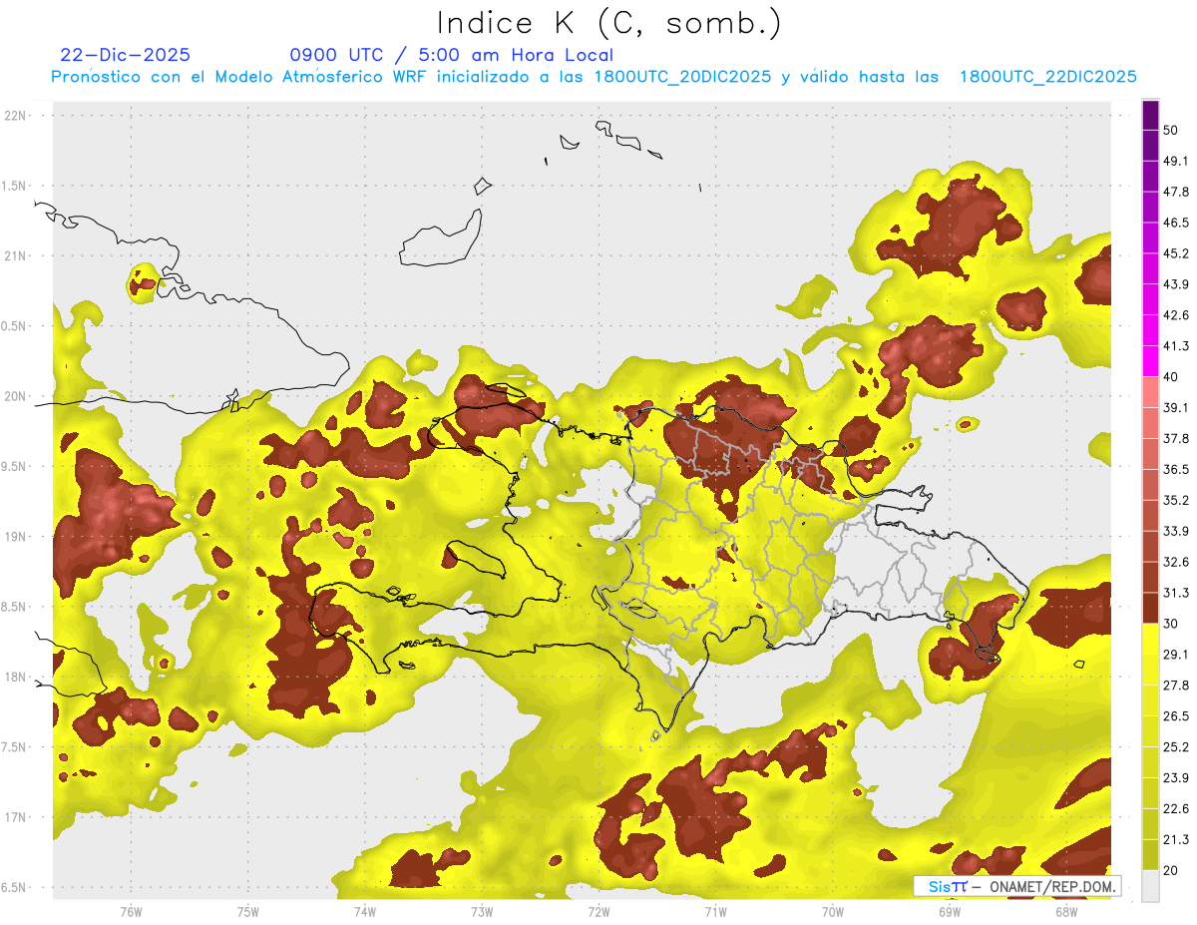Select the date '22-Dic-2025'
The height and width of the screenshot is (925, 1197).
125,55
